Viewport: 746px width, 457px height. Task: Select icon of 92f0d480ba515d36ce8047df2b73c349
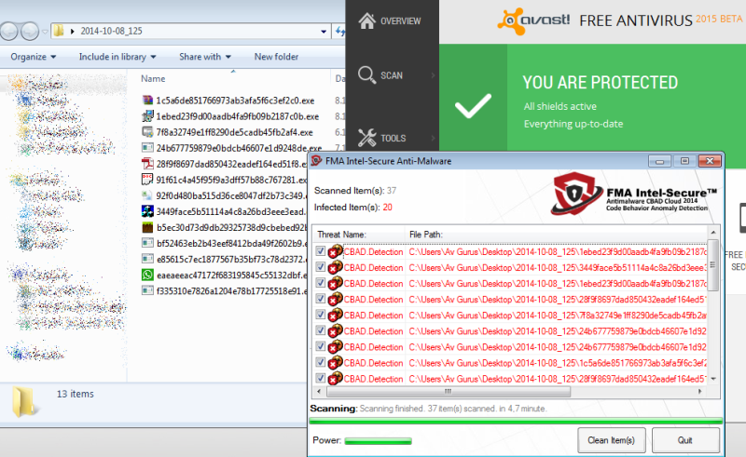pos(147,195)
